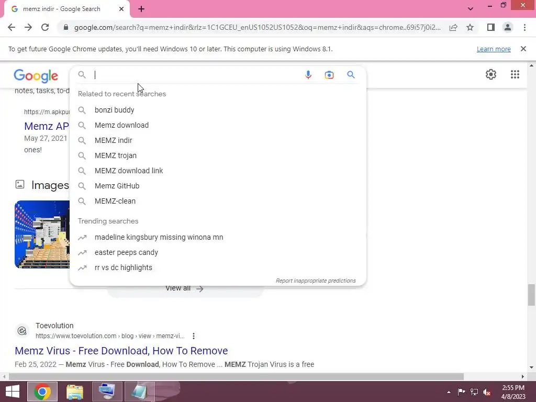Click the browser forward arrow
536x402 pixels.
(x=28, y=27)
